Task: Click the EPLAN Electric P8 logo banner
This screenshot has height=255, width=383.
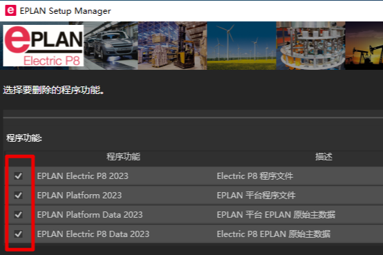Action: [x=44, y=46]
